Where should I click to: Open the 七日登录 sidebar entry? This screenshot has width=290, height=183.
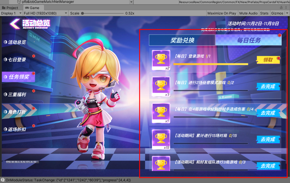point(15,60)
